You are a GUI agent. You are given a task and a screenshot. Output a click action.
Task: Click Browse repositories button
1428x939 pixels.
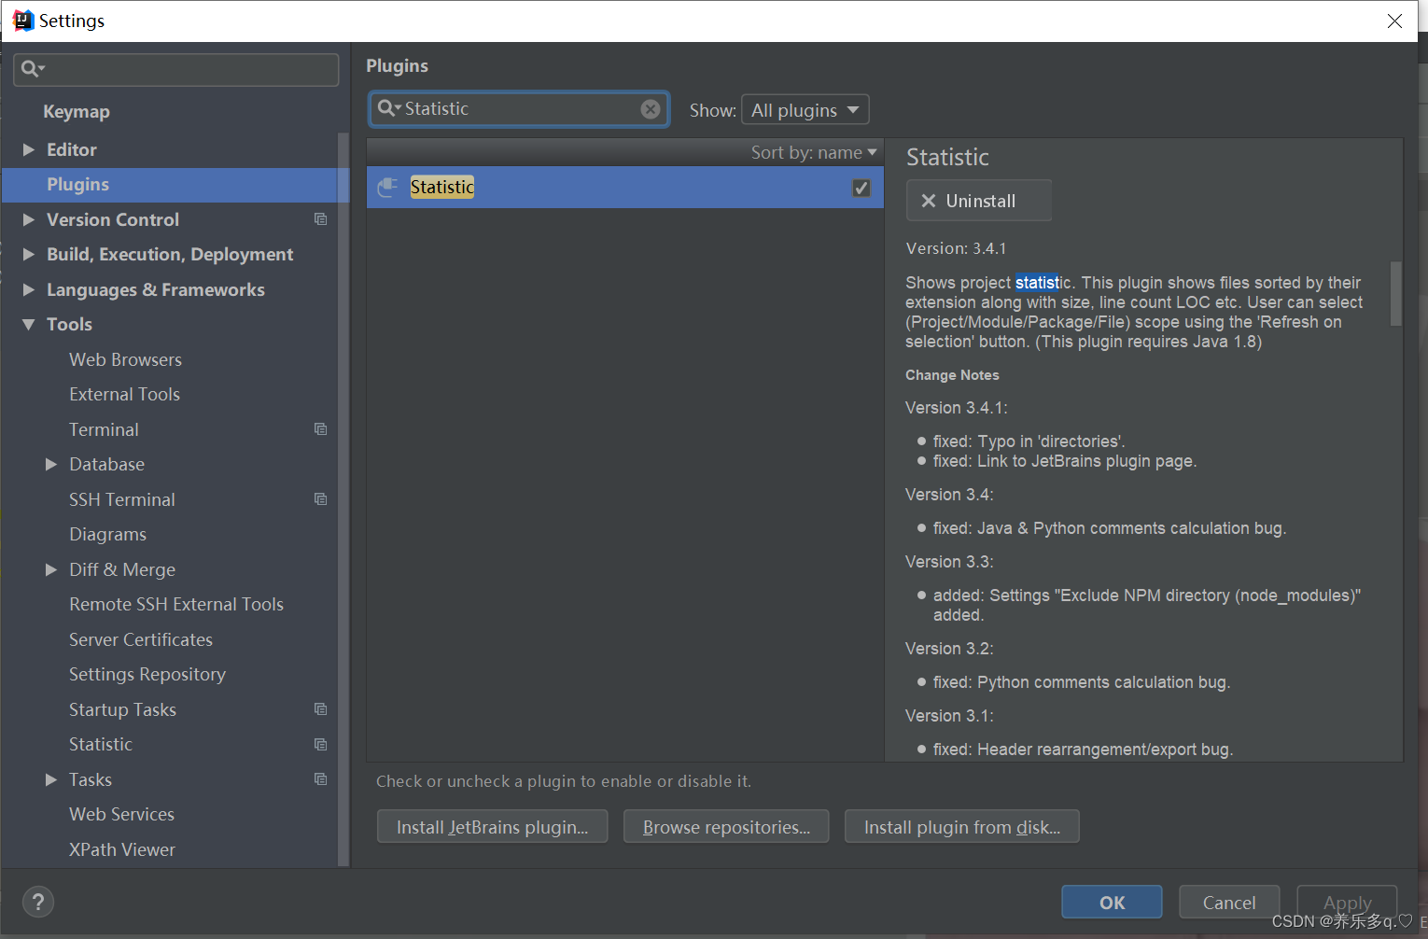tap(726, 827)
